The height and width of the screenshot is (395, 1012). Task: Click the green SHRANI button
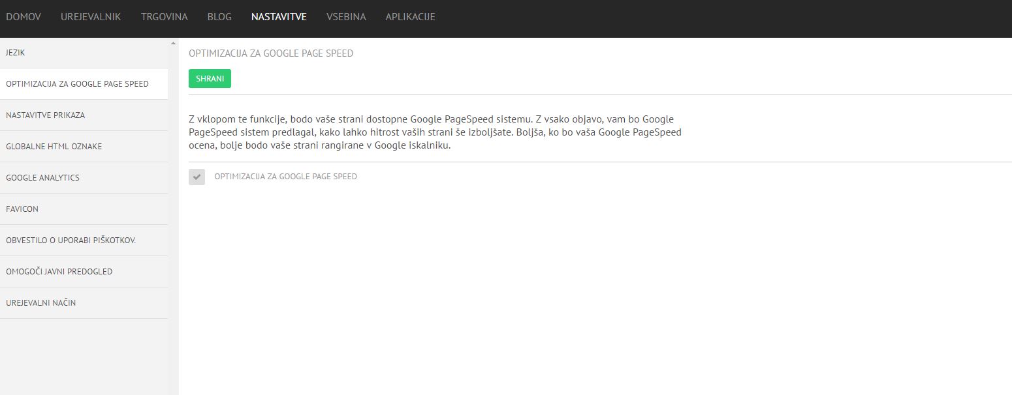pos(210,78)
